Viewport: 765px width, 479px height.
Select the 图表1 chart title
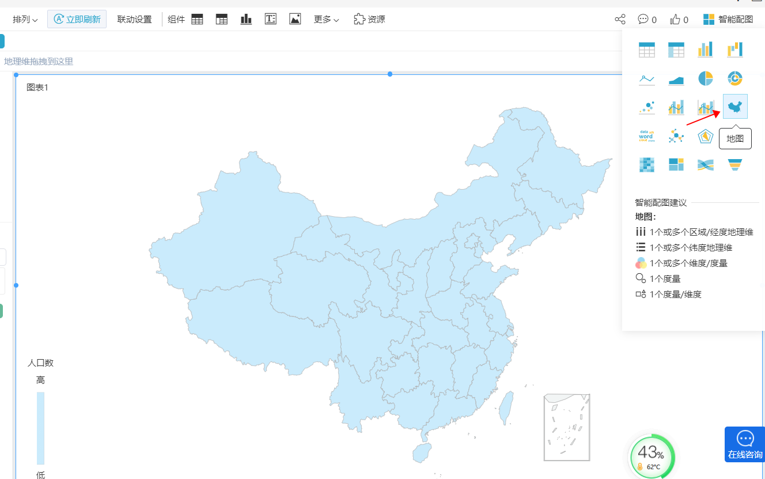pos(37,88)
